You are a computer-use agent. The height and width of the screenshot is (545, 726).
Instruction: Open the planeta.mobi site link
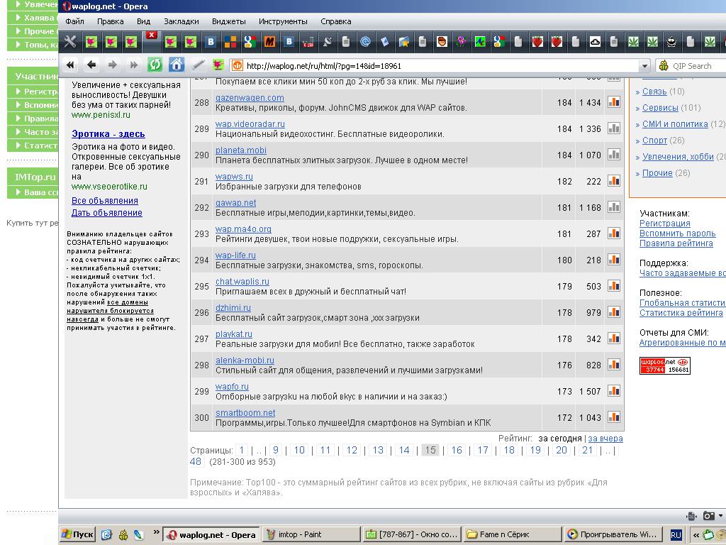pyautogui.click(x=240, y=150)
